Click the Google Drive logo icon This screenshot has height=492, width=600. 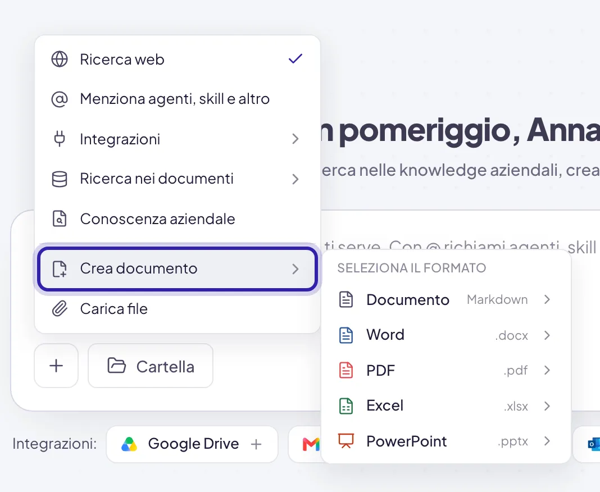pyautogui.click(x=129, y=444)
